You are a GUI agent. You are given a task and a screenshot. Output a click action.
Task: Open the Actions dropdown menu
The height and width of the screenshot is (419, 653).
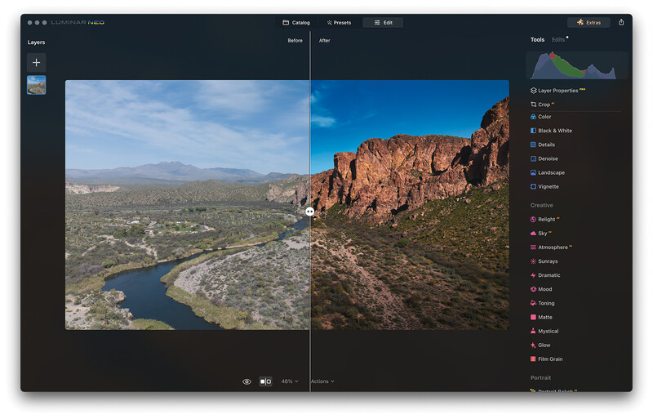point(322,381)
